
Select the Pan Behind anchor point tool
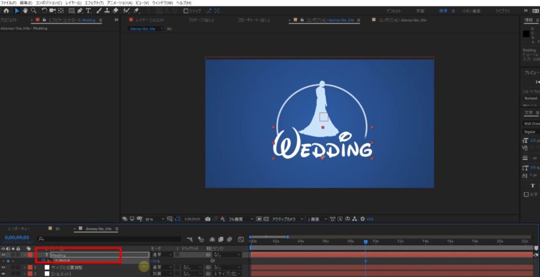pyautogui.click(x=61, y=11)
